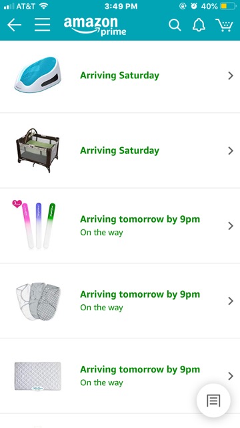Open the quilted mattress pad thumbnail

[x=37, y=376]
